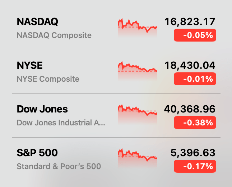This screenshot has height=187, width=232.
Task: Toggle the NASDAQ -0.05% change badge
Action: [195, 35]
